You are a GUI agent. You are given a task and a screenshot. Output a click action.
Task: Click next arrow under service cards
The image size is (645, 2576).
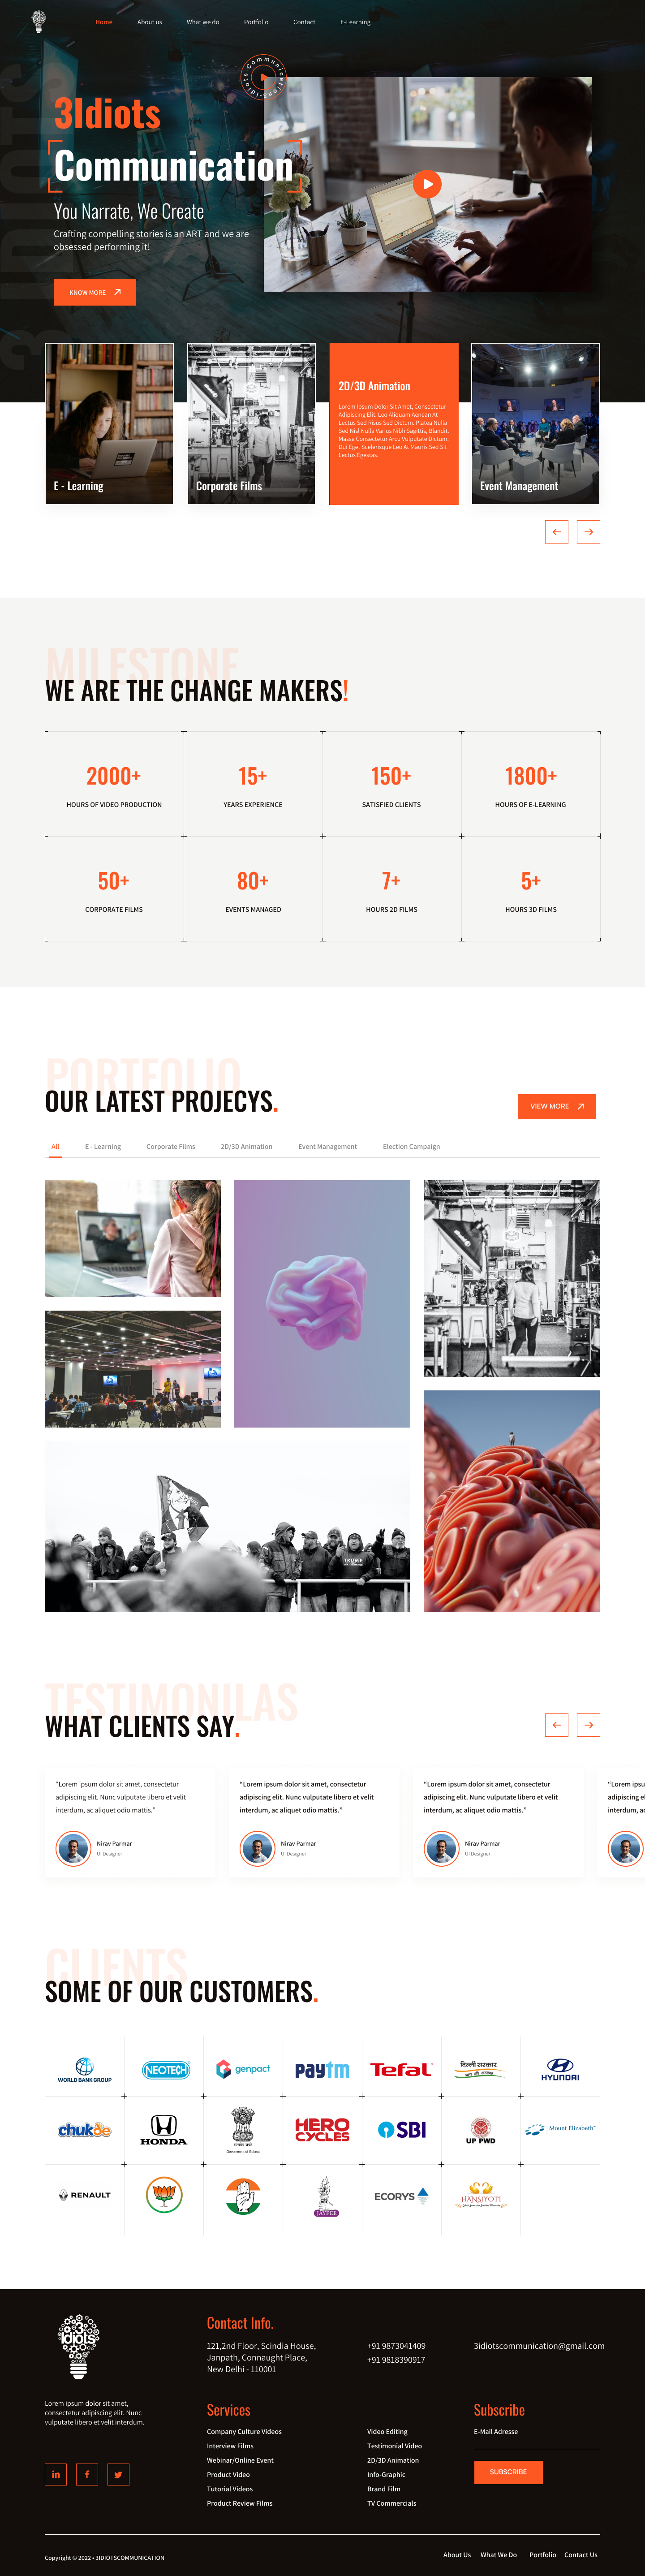588,532
